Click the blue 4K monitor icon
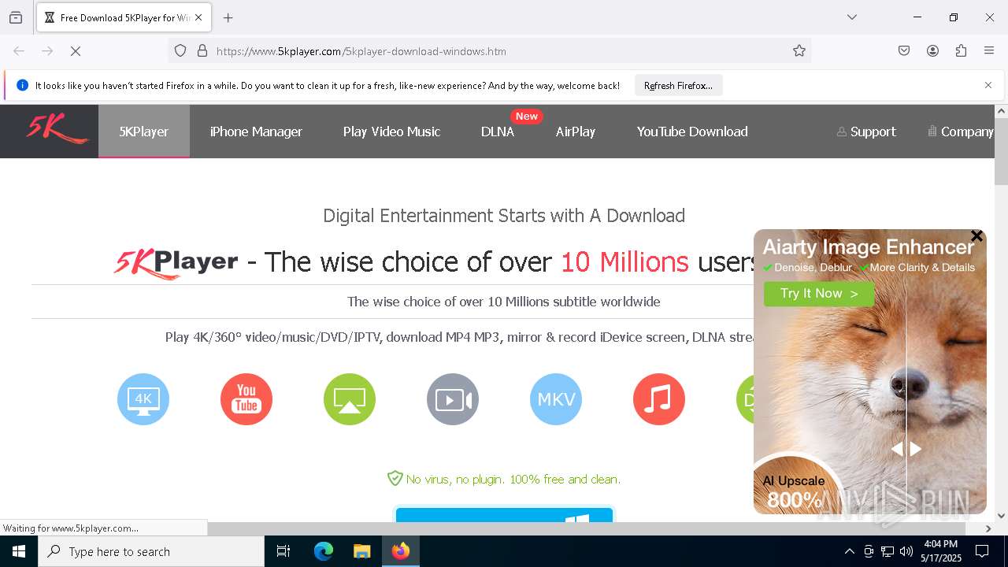Image resolution: width=1008 pixels, height=567 pixels. (x=143, y=399)
